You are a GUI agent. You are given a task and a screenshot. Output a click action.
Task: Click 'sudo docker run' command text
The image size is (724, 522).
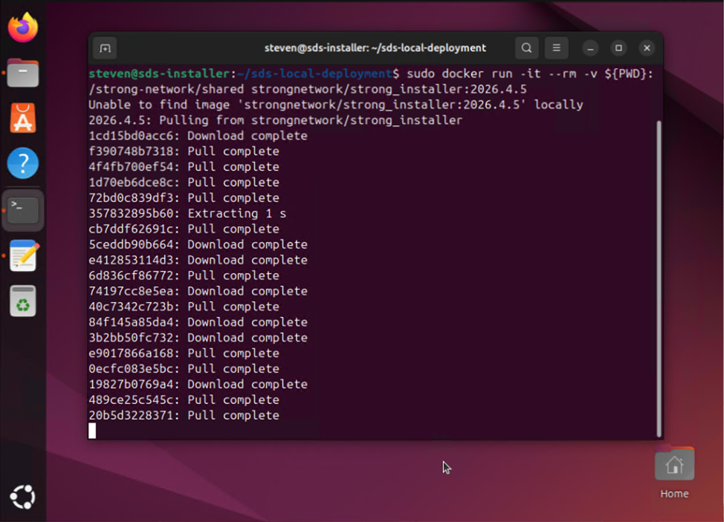click(x=459, y=74)
